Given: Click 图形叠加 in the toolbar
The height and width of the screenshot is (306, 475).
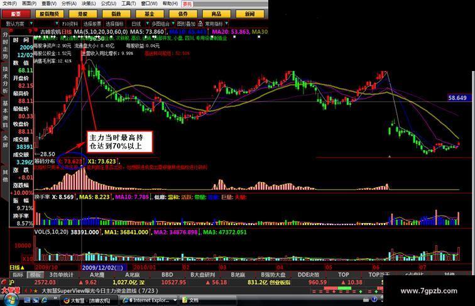Looking at the screenshot, I should (186, 24).
